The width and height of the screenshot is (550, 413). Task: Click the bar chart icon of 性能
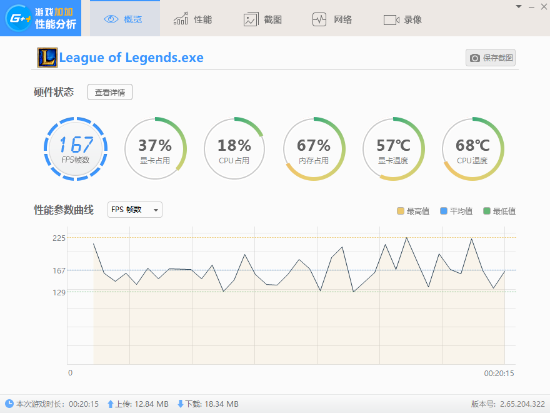(x=181, y=18)
